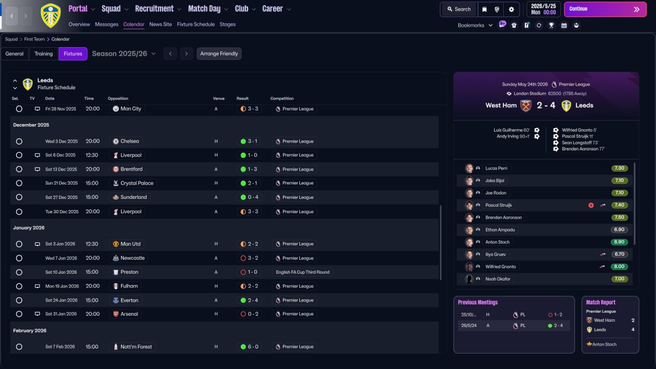Select the radio button for Chelsea fixture

pos(19,141)
